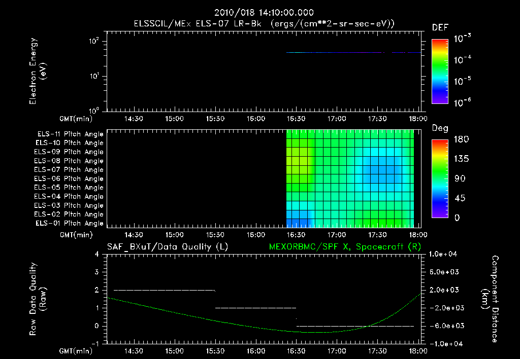This screenshot has height=359, width=520.
Task: Click 15:30 time tick under Data Quality panel
Action: click(x=215, y=351)
